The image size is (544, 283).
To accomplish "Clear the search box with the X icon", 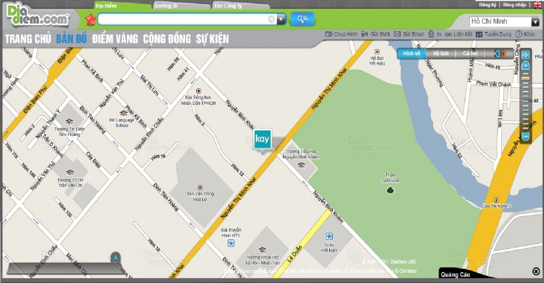I will (271, 19).
